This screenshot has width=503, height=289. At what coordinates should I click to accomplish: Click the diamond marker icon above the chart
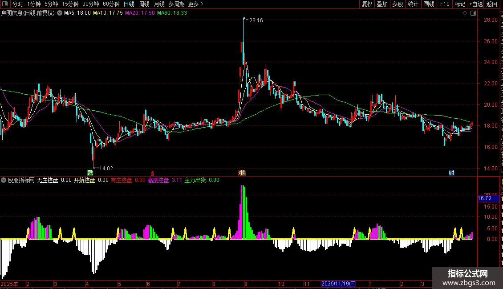click(465, 13)
